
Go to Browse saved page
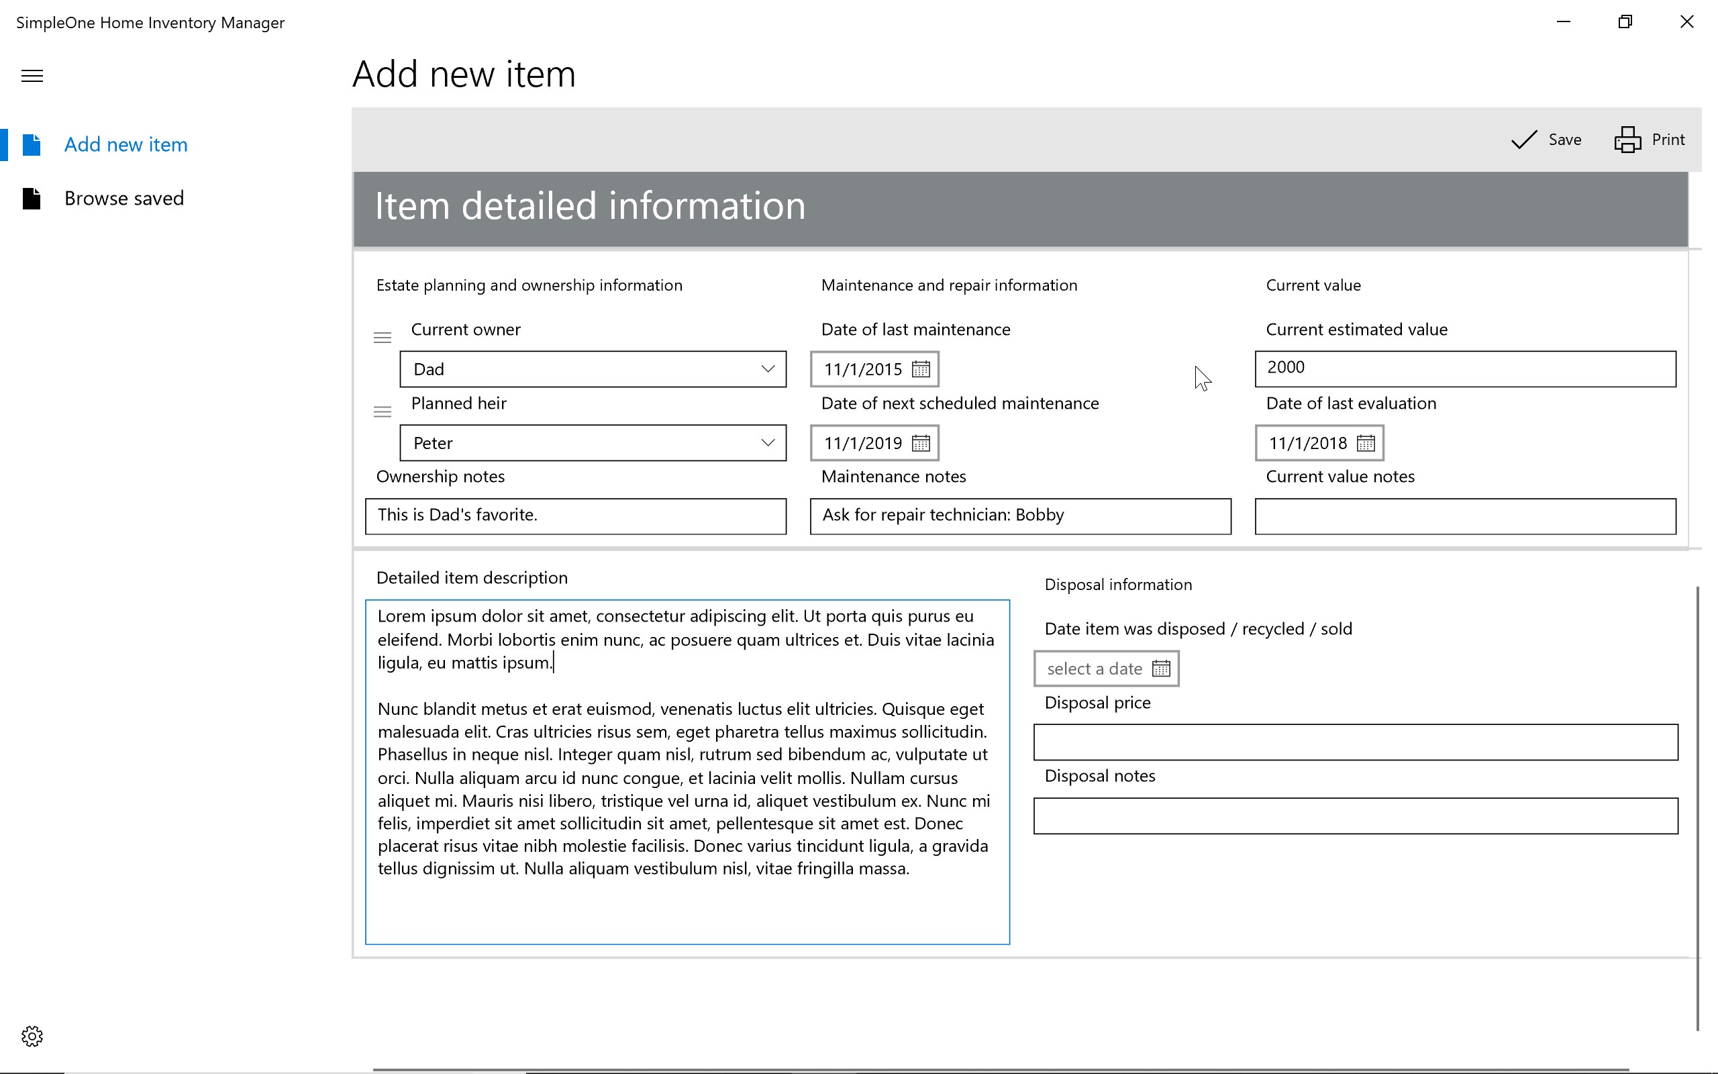pyautogui.click(x=123, y=198)
